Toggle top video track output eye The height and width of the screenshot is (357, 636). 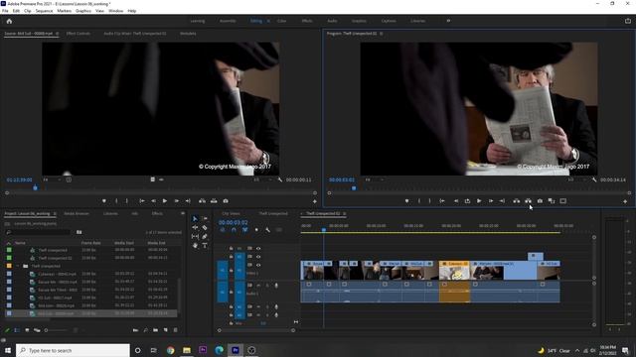pos(258,248)
